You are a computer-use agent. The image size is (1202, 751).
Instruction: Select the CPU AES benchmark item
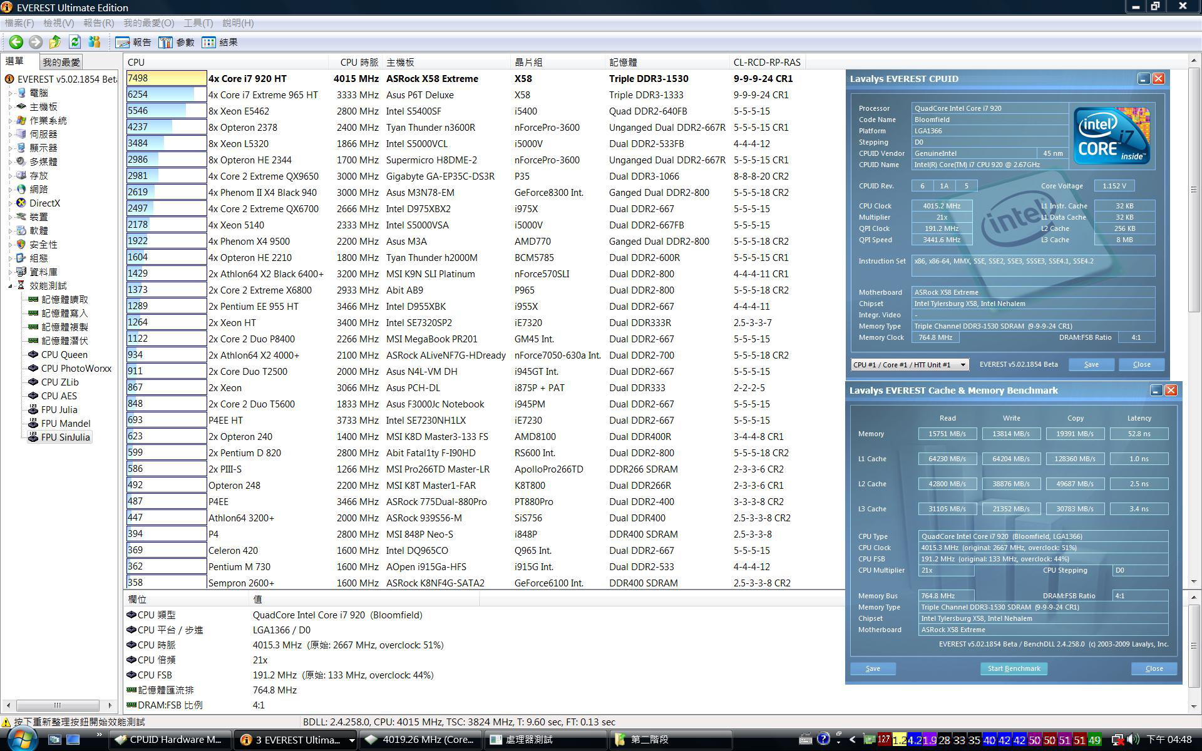tap(59, 396)
